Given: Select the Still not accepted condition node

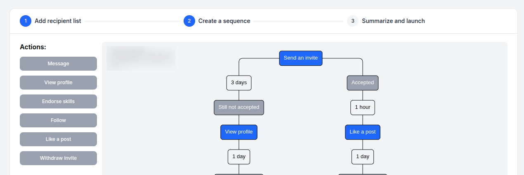Looking at the screenshot, I should pyautogui.click(x=239, y=107).
